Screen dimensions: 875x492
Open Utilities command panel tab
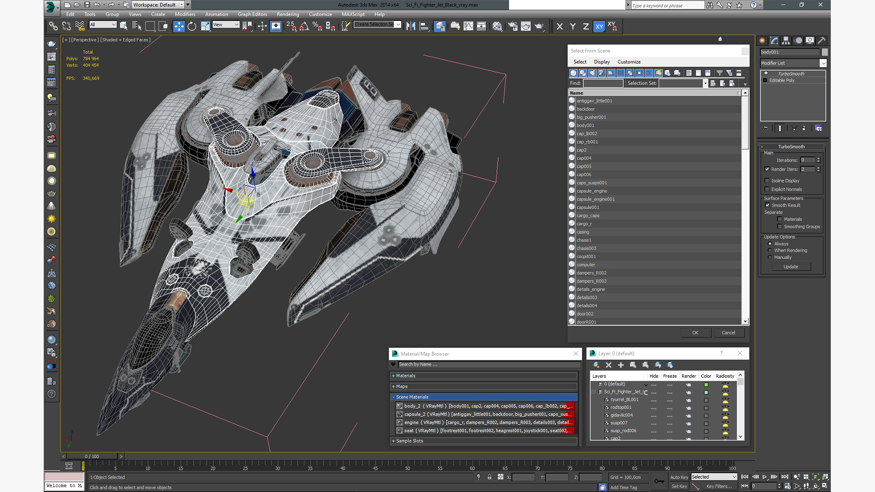[x=821, y=41]
